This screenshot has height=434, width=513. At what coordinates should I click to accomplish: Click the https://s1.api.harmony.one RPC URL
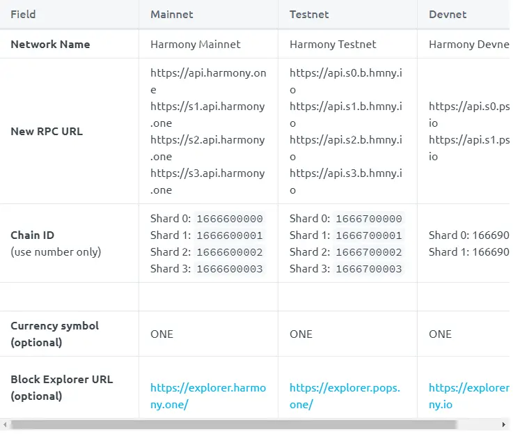tap(207, 115)
